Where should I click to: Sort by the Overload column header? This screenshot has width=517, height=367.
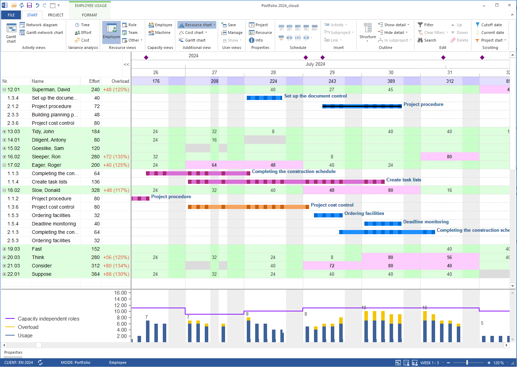116,81
